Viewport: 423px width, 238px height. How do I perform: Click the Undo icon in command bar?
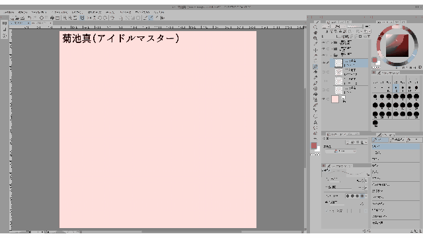[29, 18]
